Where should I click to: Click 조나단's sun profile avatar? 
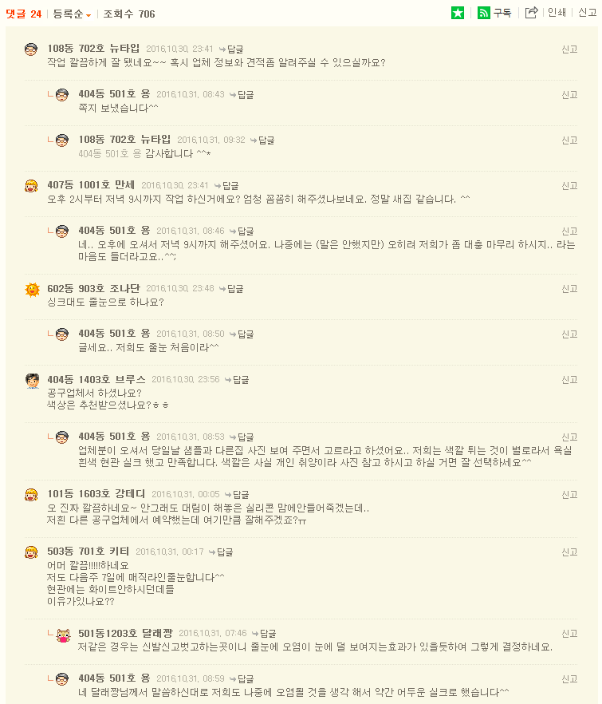coord(32,290)
